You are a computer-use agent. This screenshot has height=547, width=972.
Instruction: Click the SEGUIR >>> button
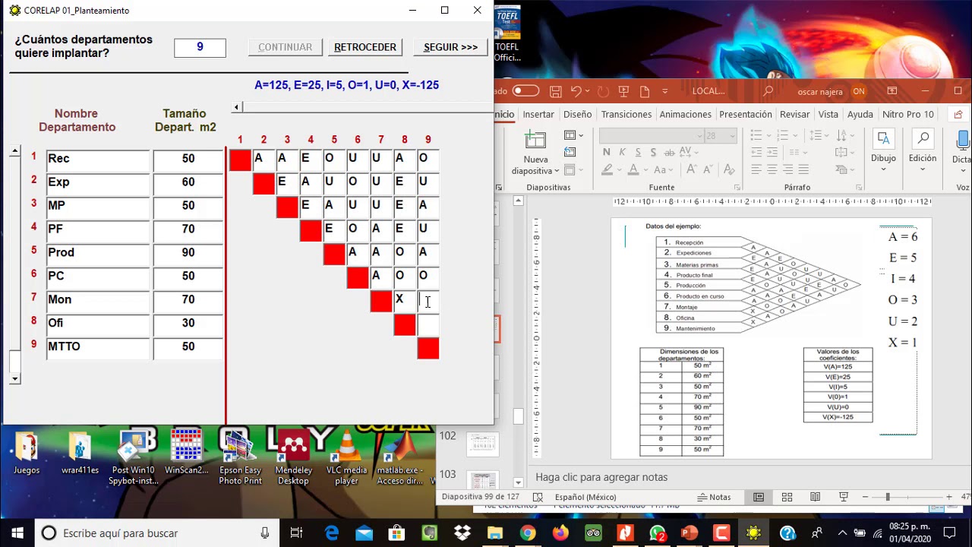pos(451,47)
